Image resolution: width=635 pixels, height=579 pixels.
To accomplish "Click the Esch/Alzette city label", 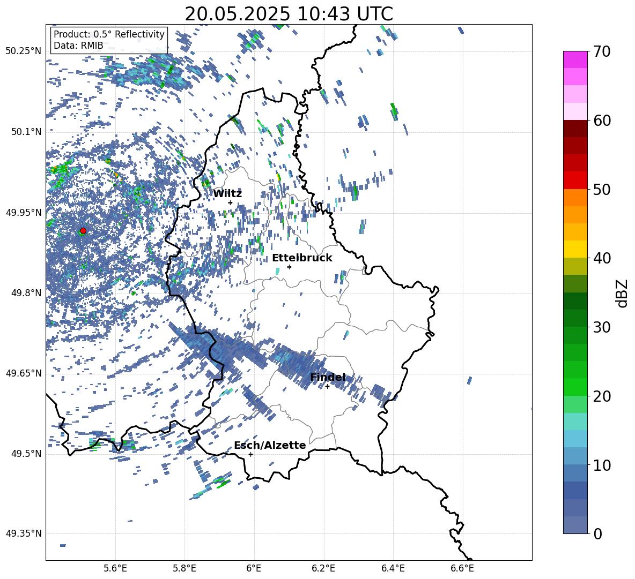I will (x=270, y=446).
